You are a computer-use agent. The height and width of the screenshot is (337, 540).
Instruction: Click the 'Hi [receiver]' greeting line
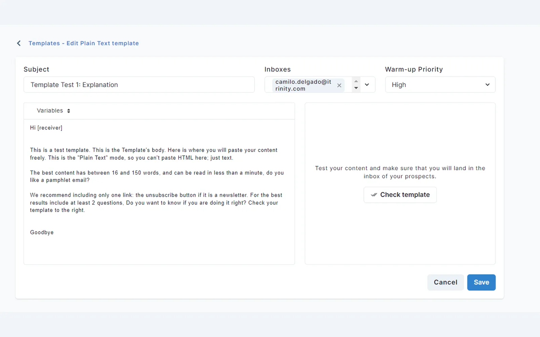(x=46, y=128)
